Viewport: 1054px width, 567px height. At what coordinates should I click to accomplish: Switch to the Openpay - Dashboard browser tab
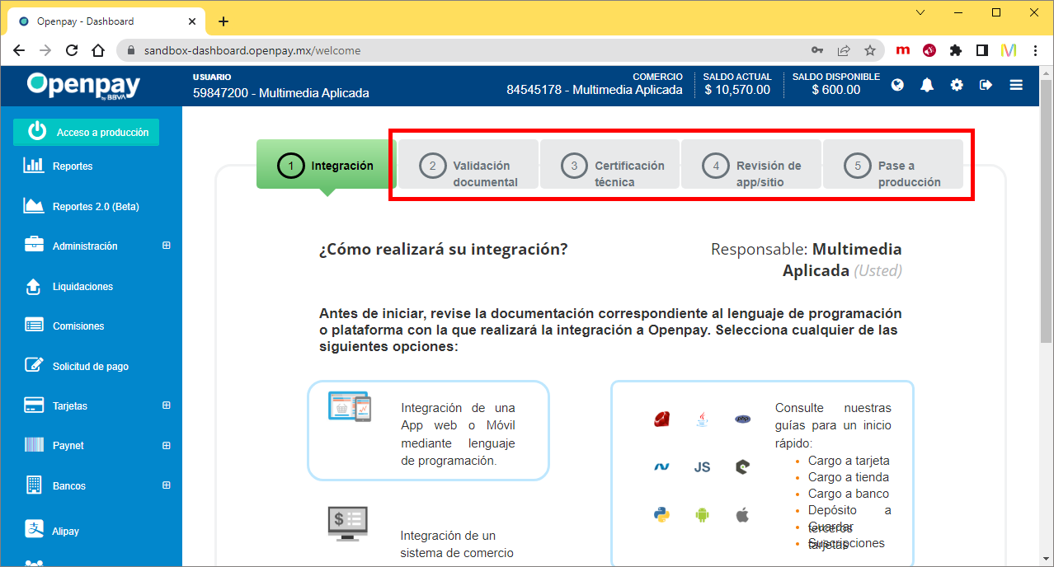click(x=107, y=21)
